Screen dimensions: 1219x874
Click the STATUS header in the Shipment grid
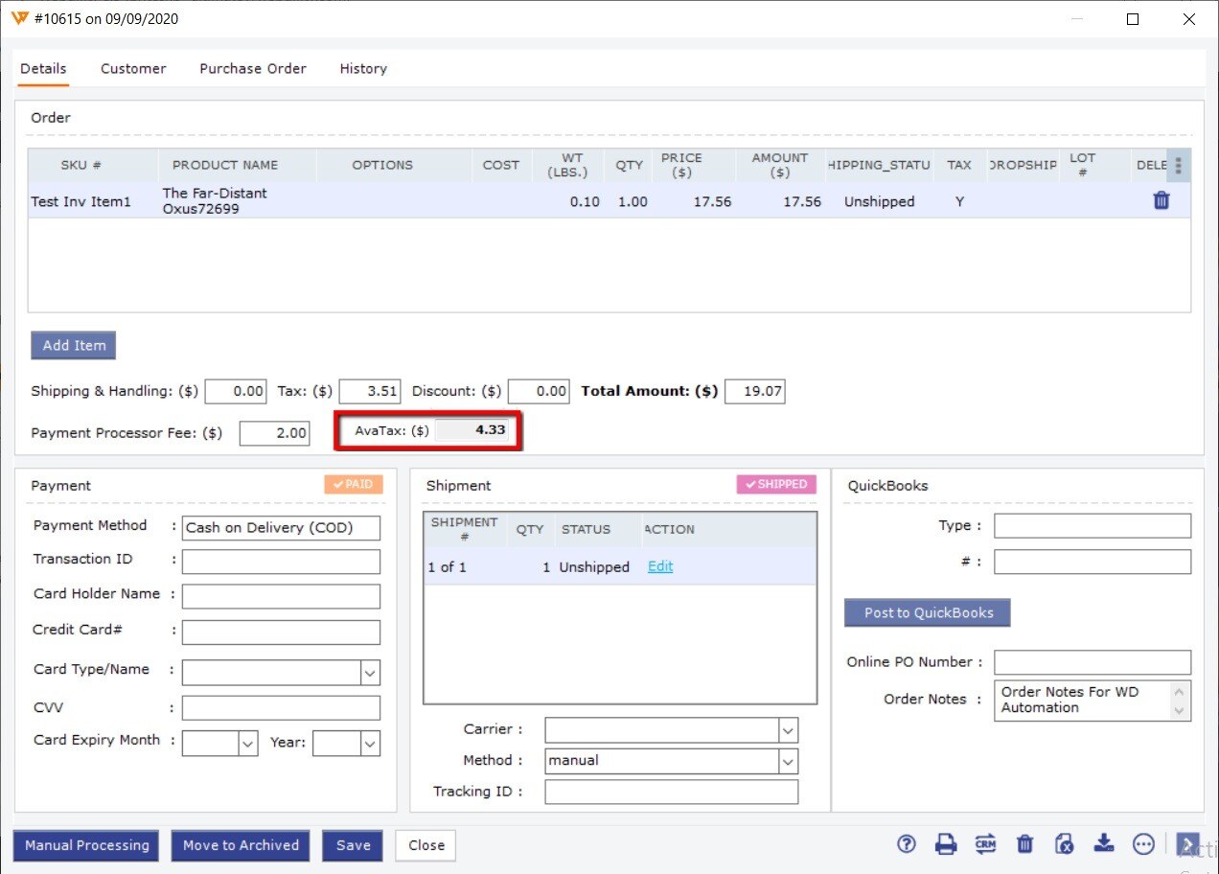coord(586,530)
